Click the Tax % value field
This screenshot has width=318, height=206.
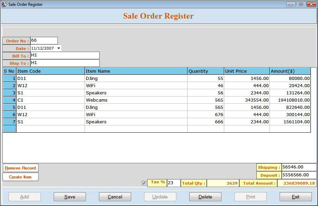(x=173, y=183)
